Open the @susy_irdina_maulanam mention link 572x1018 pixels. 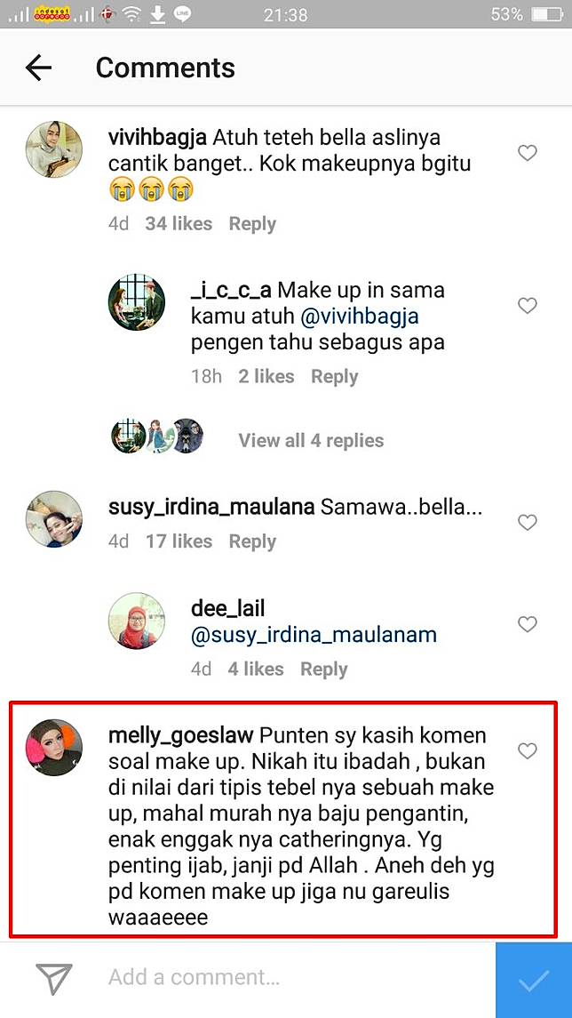[314, 636]
